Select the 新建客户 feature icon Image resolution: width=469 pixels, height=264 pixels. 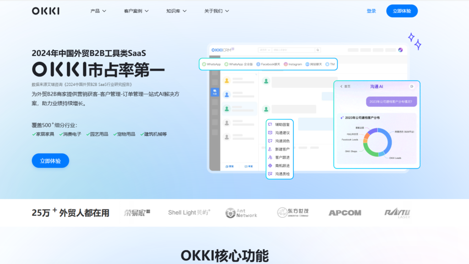click(270, 148)
